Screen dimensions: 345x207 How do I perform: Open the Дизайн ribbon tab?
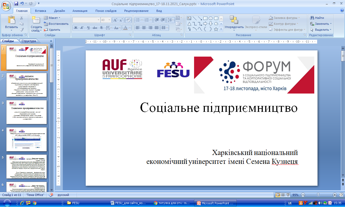coord(59,11)
